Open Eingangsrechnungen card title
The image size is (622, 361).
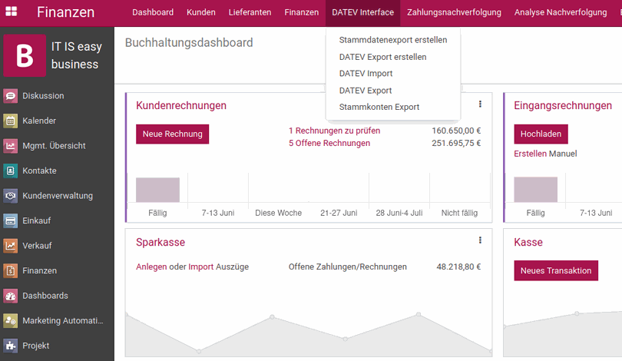[x=563, y=105]
